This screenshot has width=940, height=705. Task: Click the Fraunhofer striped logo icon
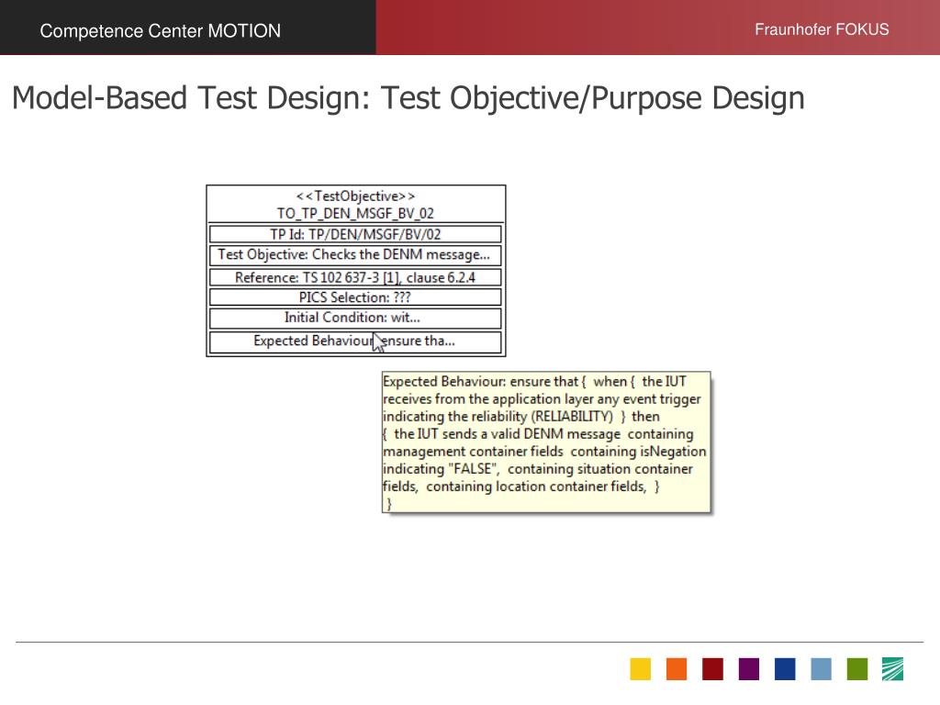(892, 669)
